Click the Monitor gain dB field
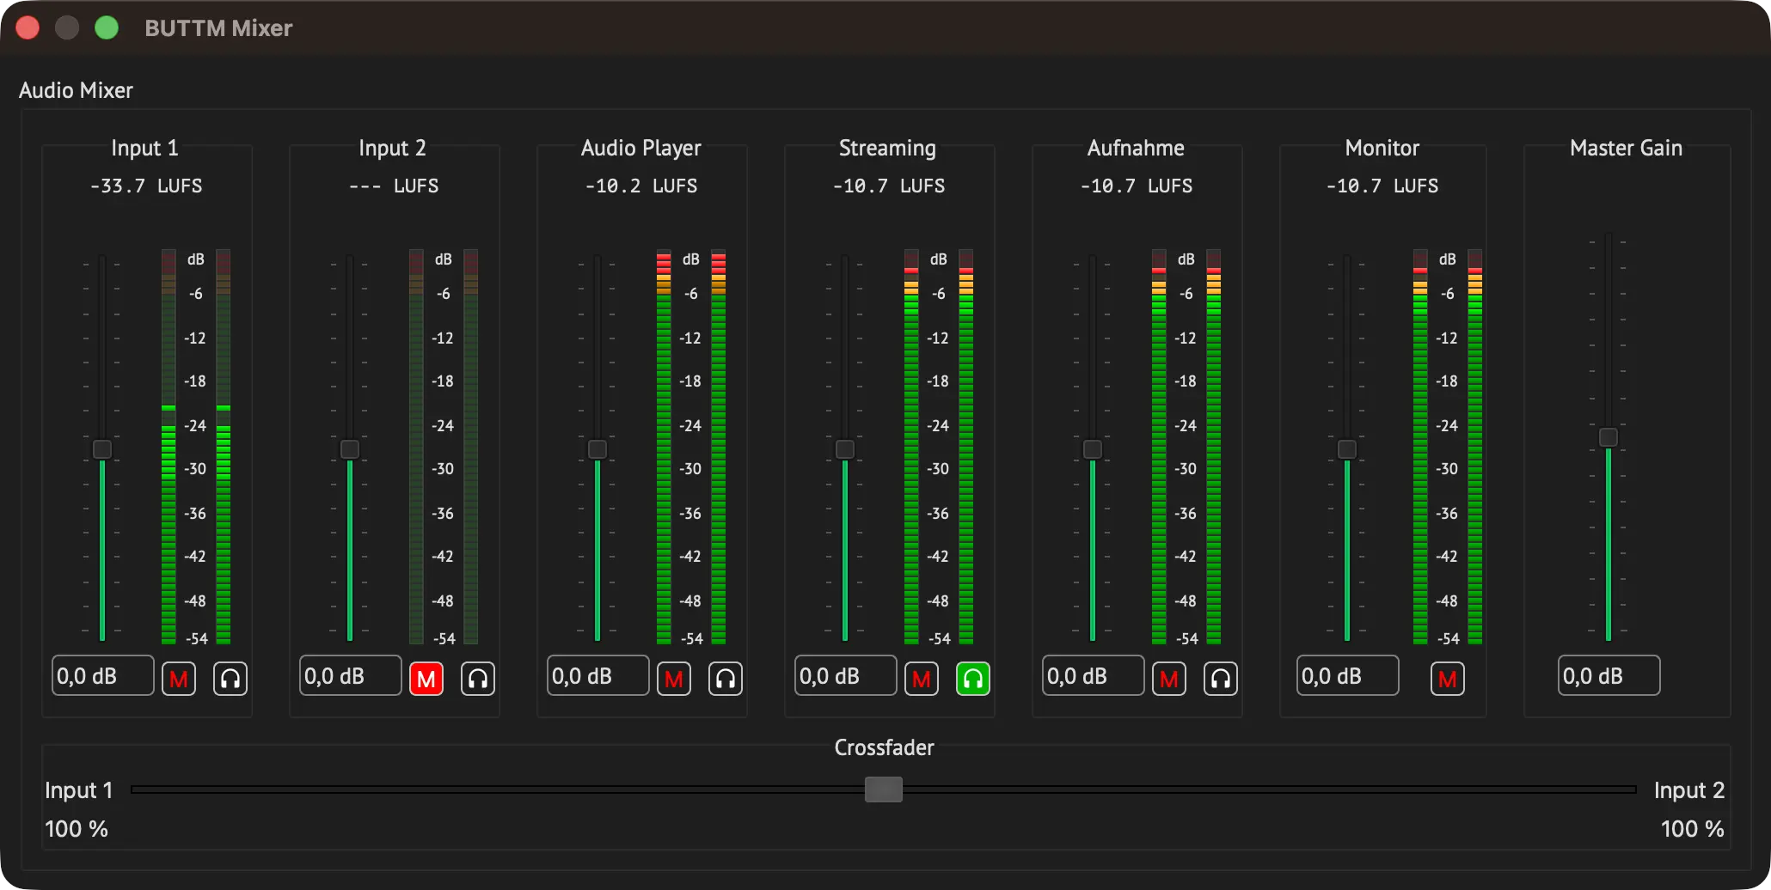The image size is (1771, 890). click(x=1348, y=676)
